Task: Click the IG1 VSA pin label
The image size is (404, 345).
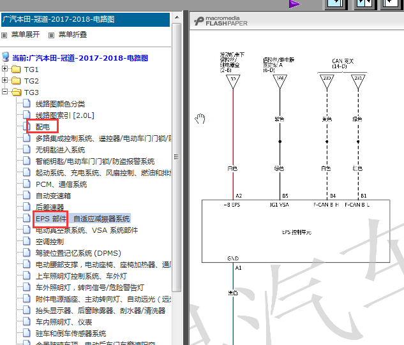Action: tap(280, 205)
